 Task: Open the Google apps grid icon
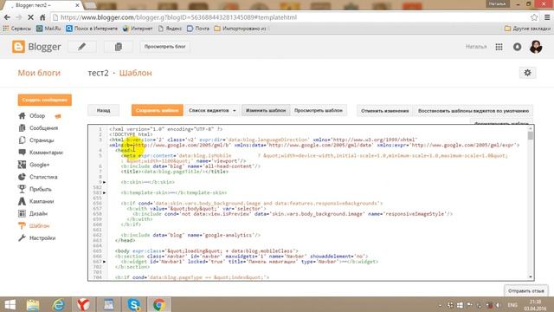(x=499, y=47)
